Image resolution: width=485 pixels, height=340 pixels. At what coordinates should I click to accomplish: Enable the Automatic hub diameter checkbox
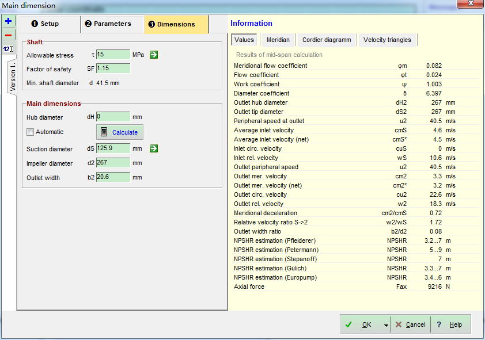tap(31, 132)
